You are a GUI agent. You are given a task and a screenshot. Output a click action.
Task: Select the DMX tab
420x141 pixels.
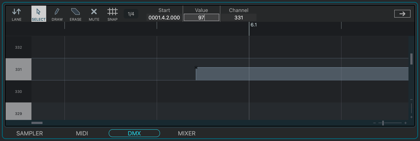(134, 133)
